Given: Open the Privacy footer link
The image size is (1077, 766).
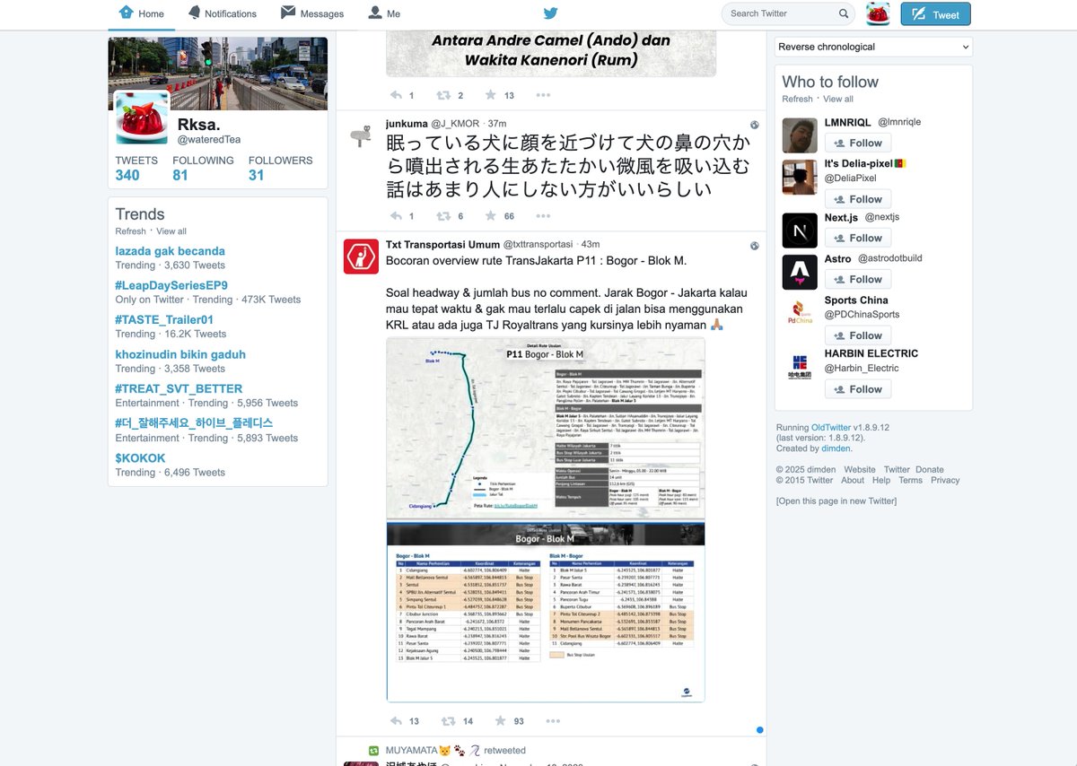Looking at the screenshot, I should click(945, 480).
